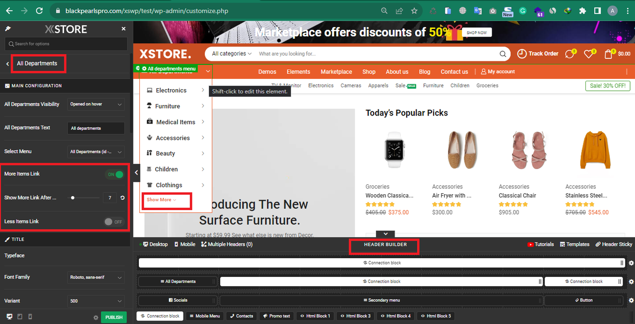Open the Elements menu item

(298, 72)
